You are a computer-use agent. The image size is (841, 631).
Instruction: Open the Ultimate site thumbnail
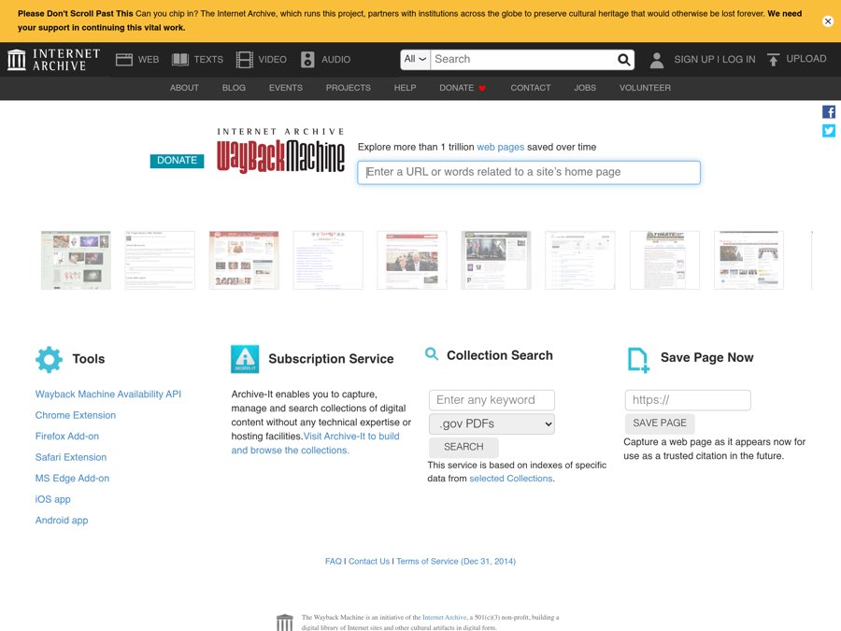tap(664, 260)
